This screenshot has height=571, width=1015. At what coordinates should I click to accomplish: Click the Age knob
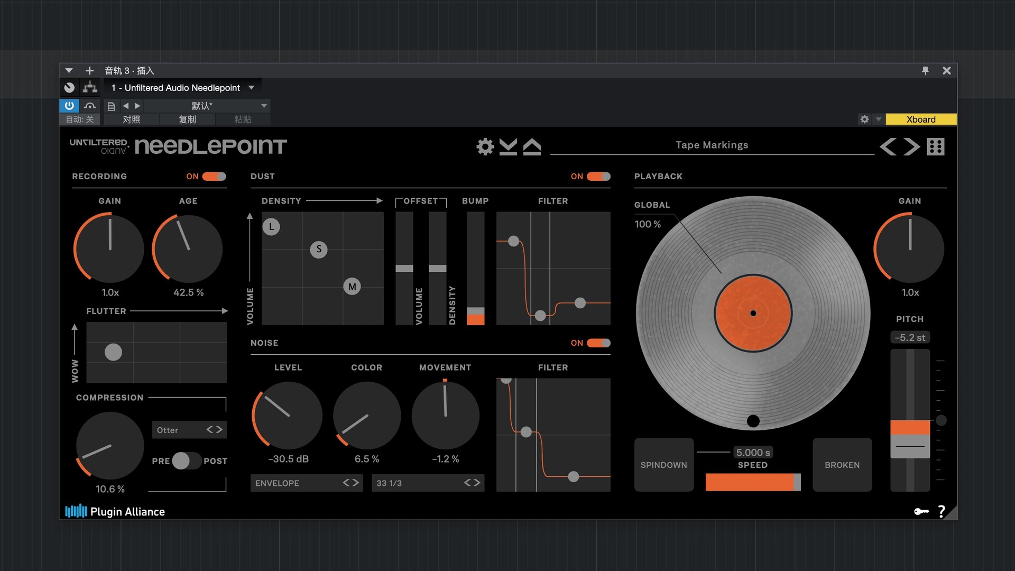pyautogui.click(x=188, y=248)
